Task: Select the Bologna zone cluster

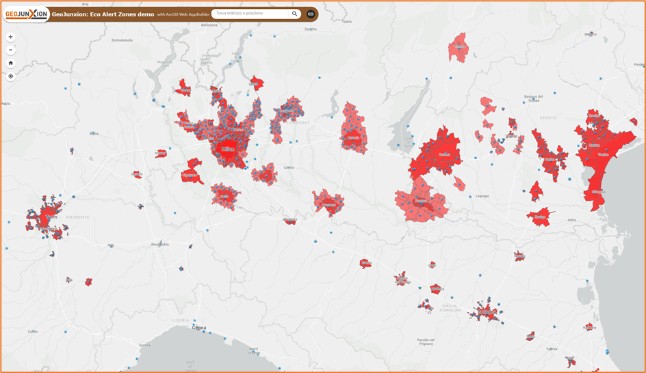Action: (x=487, y=312)
